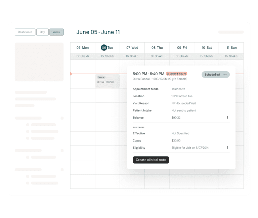The image size is (258, 218).
Task: Open the Eligibility row three-dot menu
Action: click(227, 147)
